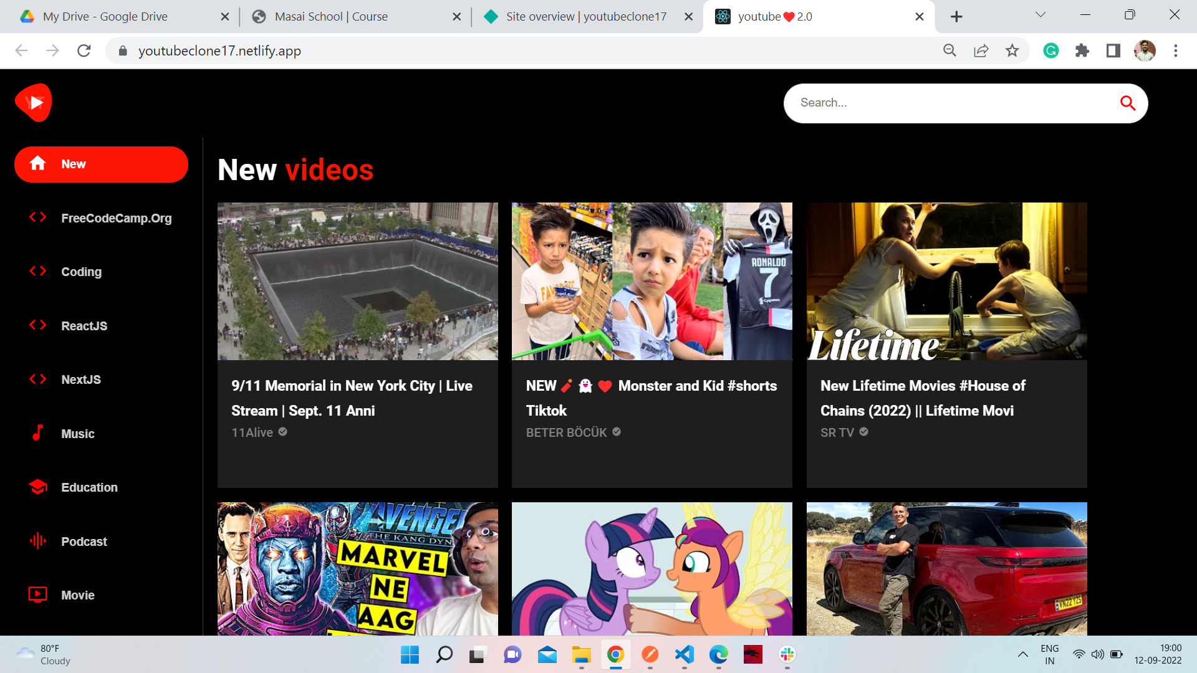Click the Podcast waveform icon
The width and height of the screenshot is (1197, 673).
tap(38, 540)
